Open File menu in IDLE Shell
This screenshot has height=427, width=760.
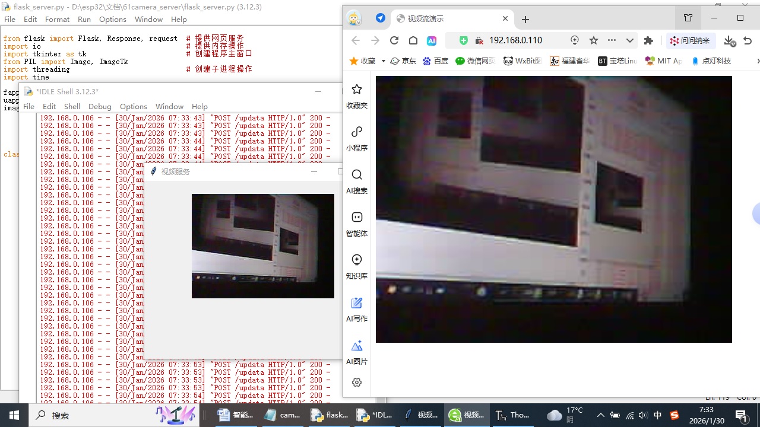click(28, 106)
